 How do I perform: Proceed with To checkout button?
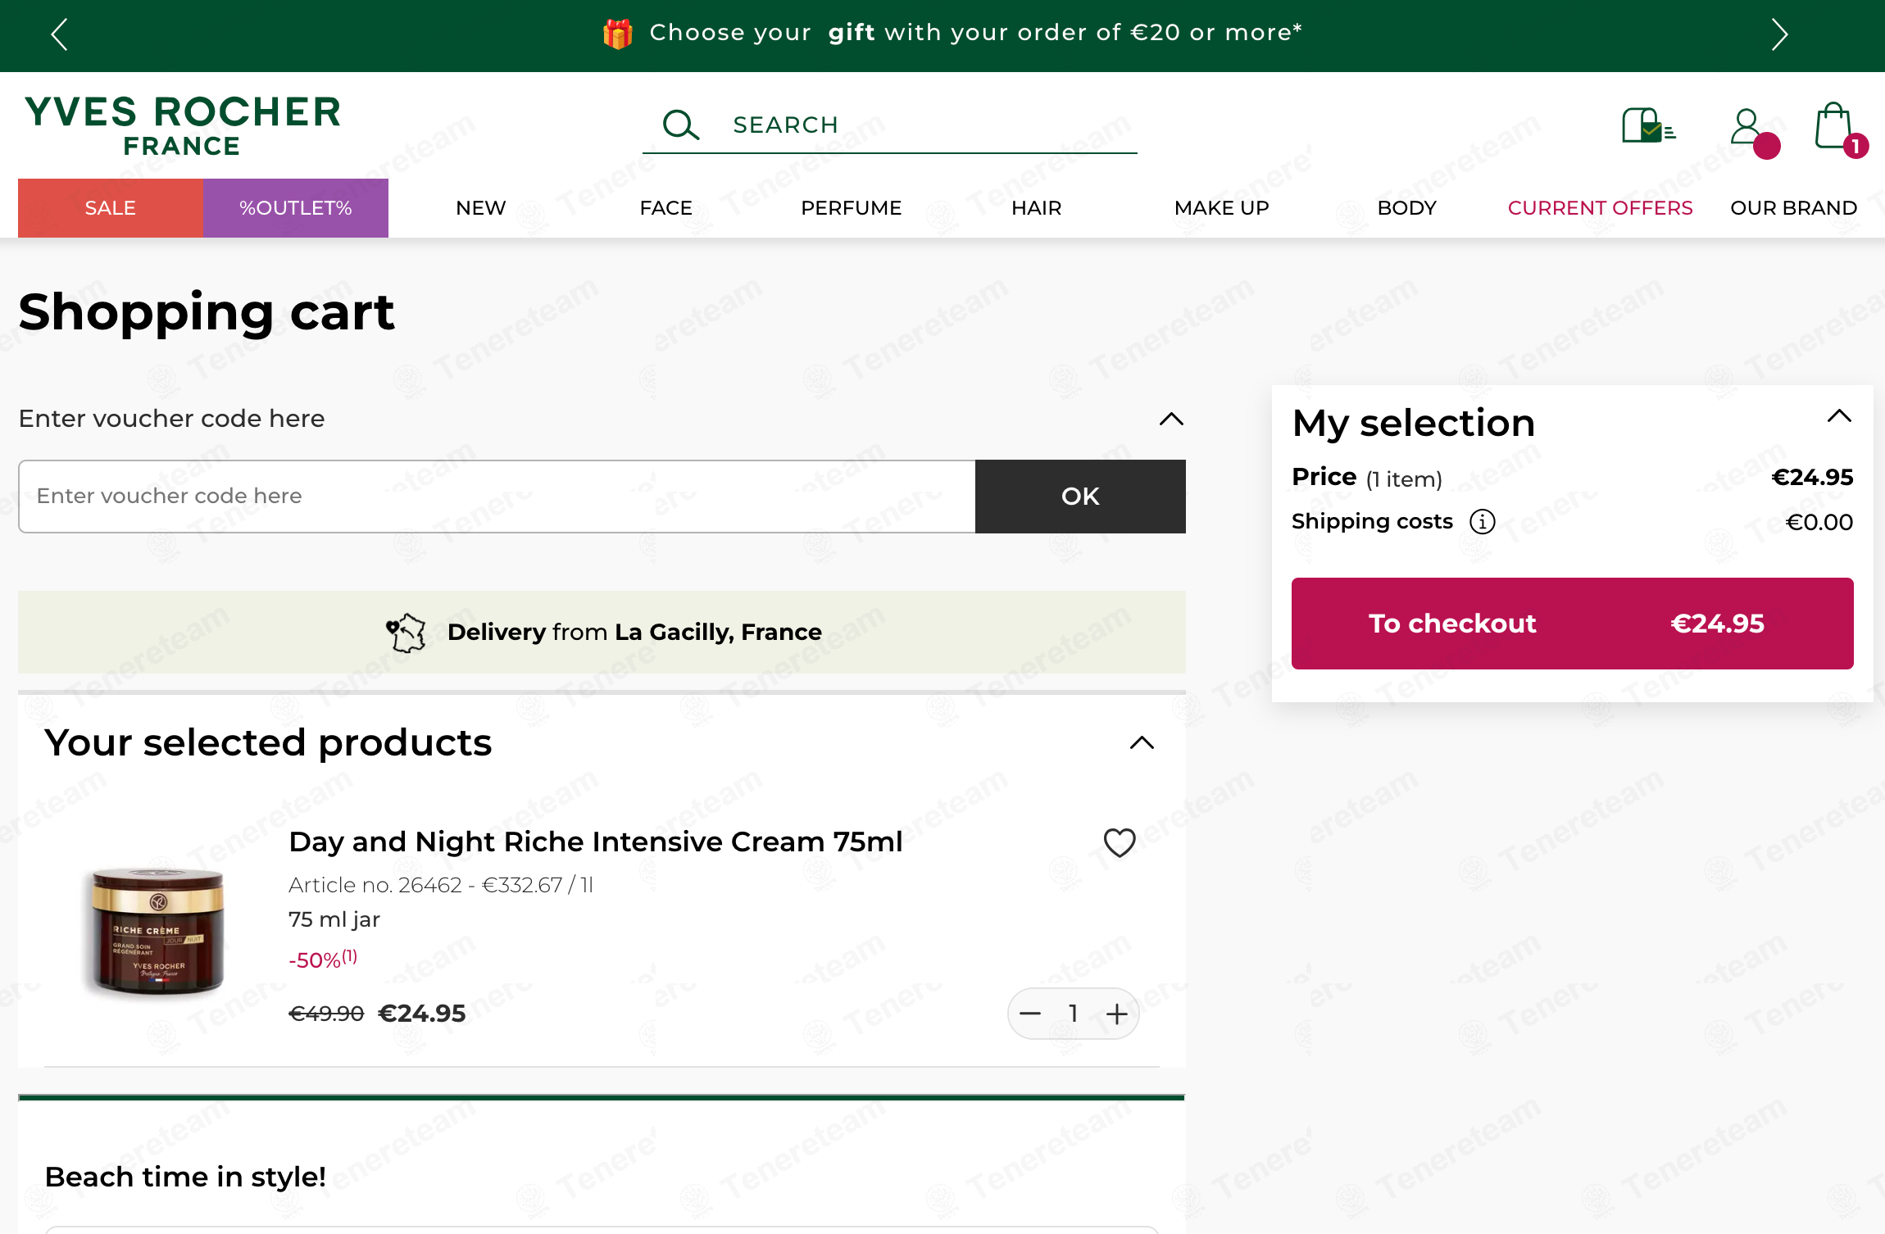pos(1572,624)
